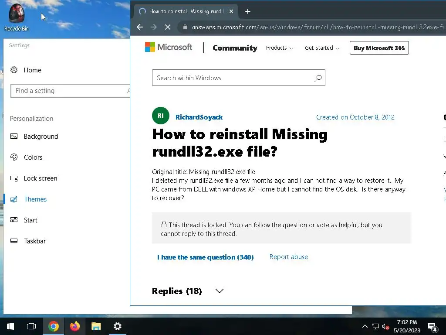Open Background in Settings sidebar
The width and height of the screenshot is (446, 335).
[41, 137]
